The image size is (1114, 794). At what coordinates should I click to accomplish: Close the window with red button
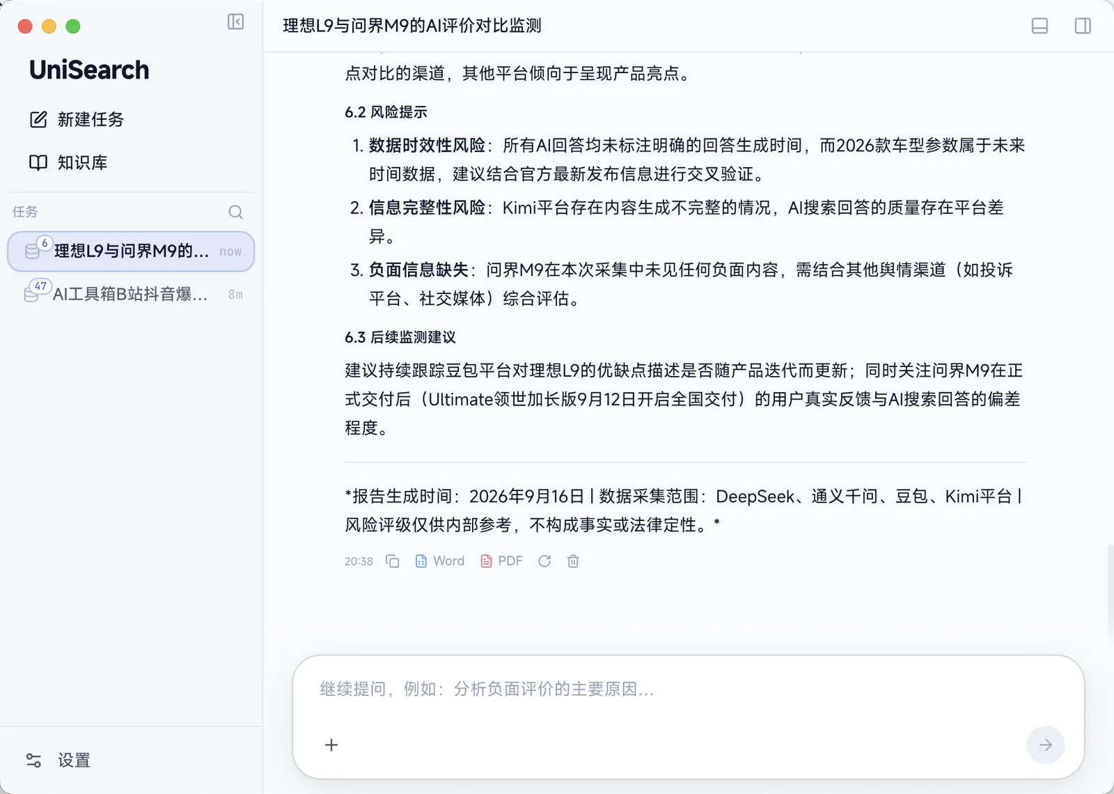[x=25, y=26]
